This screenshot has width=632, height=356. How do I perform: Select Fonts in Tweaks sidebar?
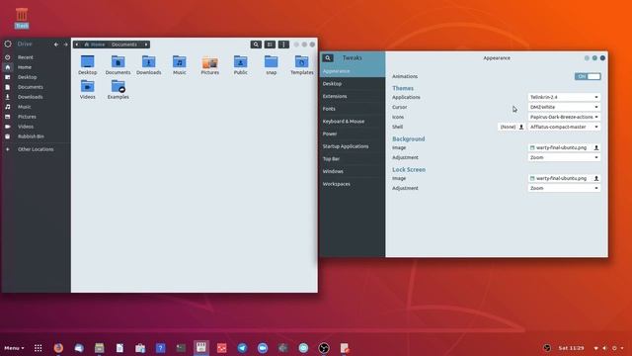tap(353, 109)
